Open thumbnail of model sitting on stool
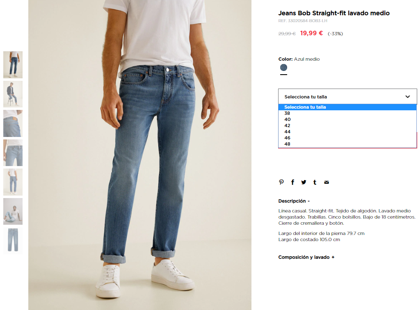This screenshot has width=418, height=310. click(13, 94)
